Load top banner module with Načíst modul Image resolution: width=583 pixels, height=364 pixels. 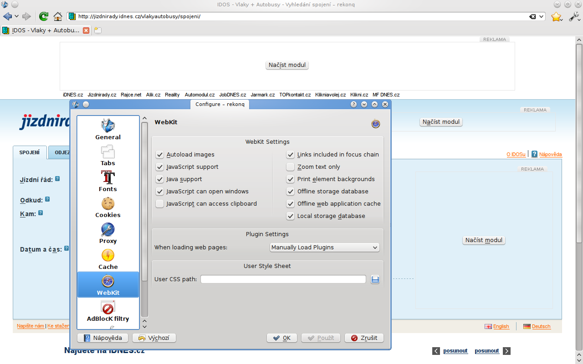coord(287,65)
